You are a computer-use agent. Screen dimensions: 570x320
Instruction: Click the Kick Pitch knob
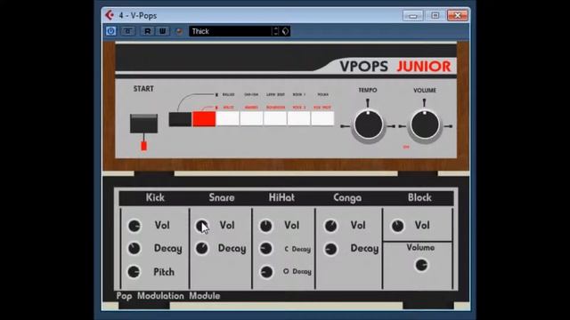[134, 272]
